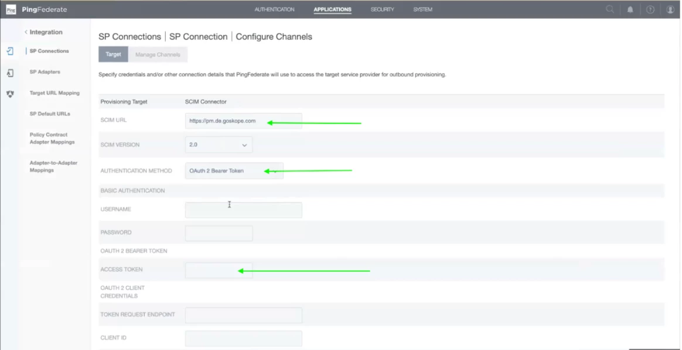Open the search magnifier icon
The width and height of the screenshot is (682, 350).
click(611, 9)
